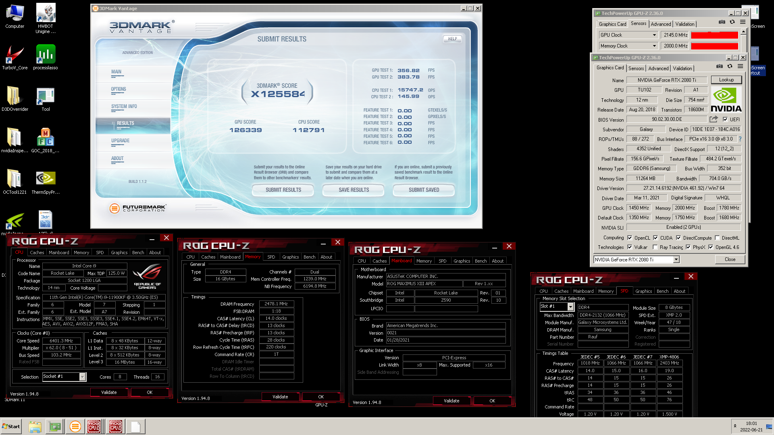
Task: Toggle the CUDA checkbox
Action: tap(655, 238)
